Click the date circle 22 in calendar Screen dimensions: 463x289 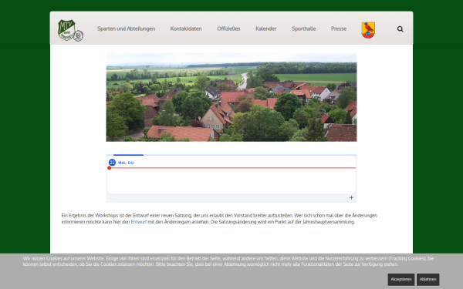coord(112,163)
